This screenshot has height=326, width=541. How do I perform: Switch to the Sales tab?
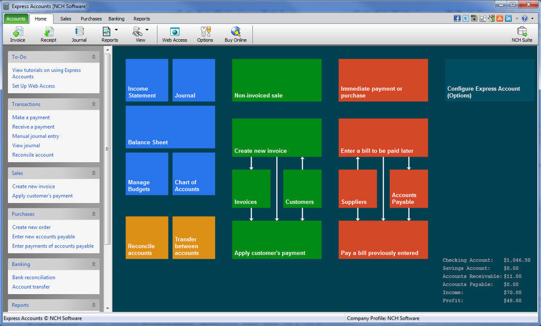click(x=66, y=18)
